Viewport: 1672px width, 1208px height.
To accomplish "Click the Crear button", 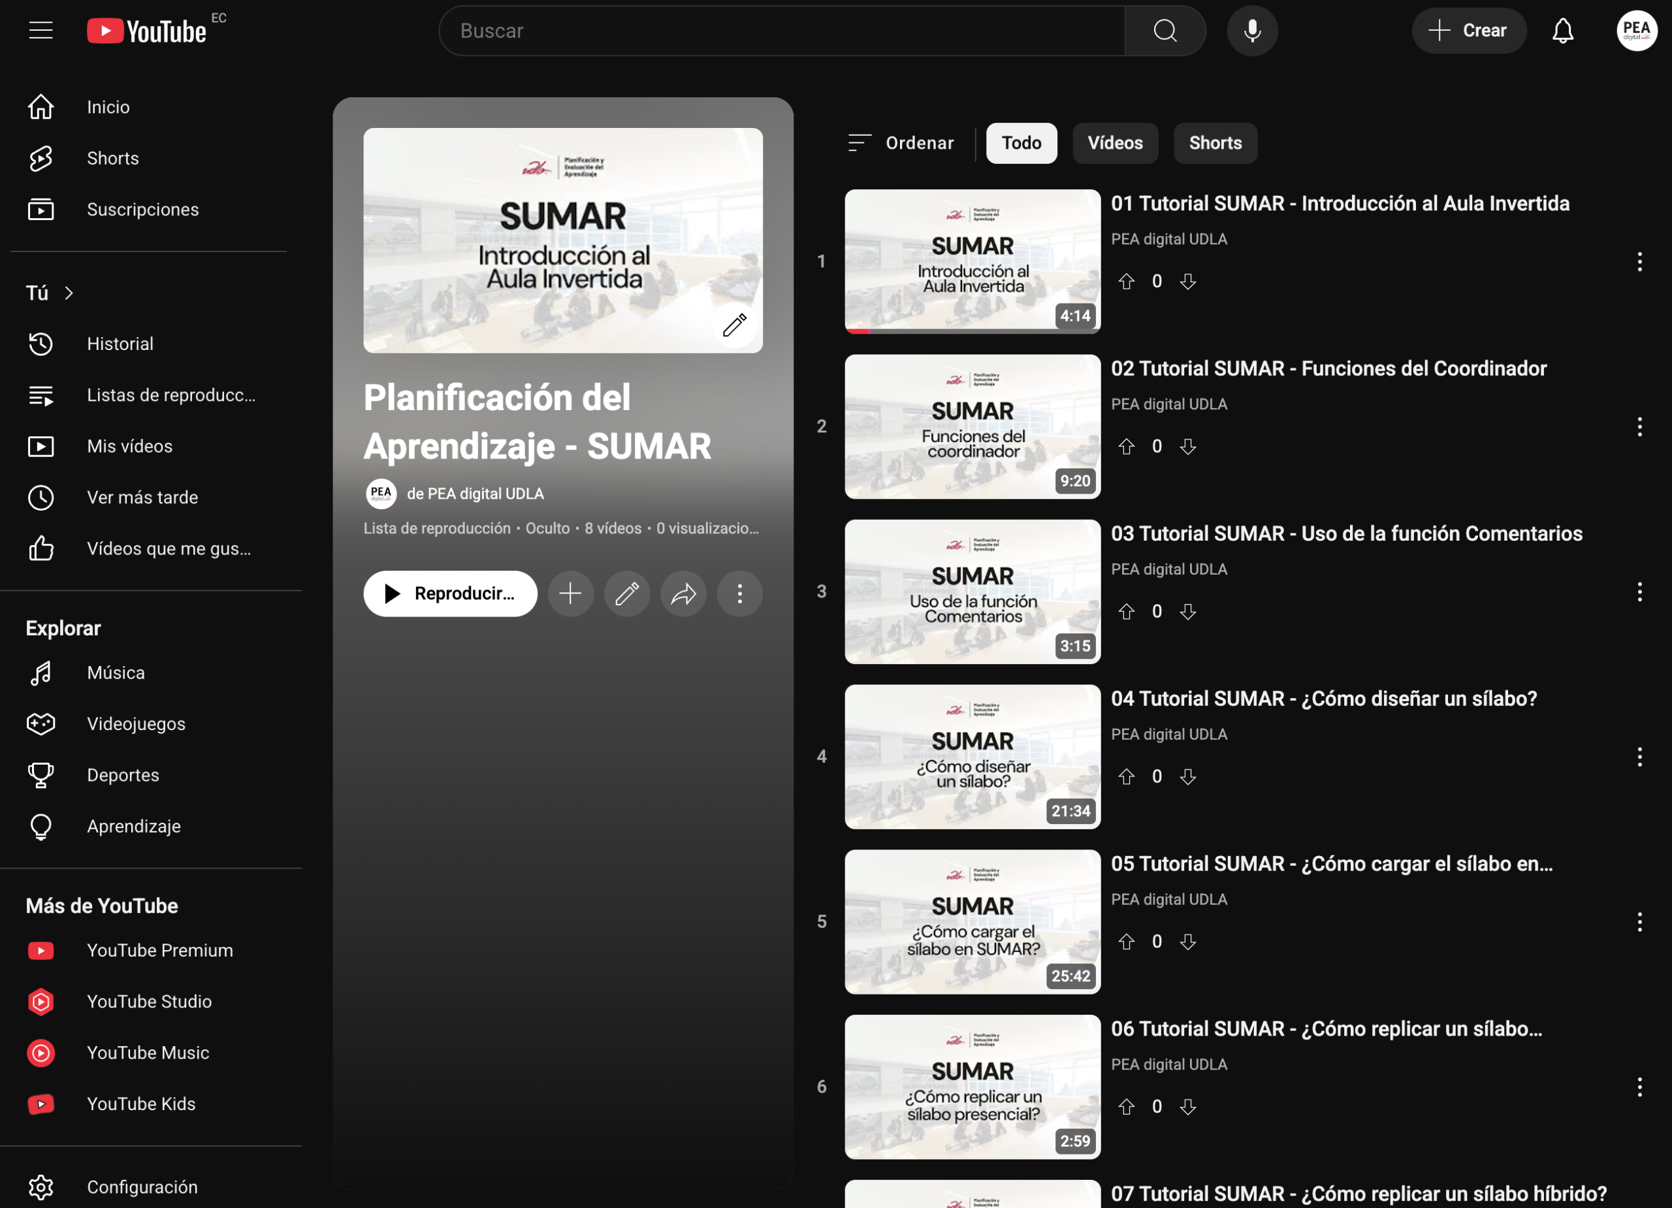I will pyautogui.click(x=1468, y=31).
